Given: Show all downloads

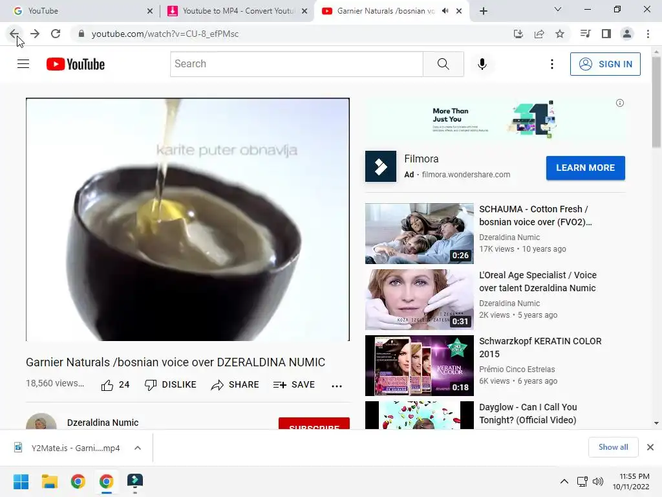Looking at the screenshot, I should 613,447.
